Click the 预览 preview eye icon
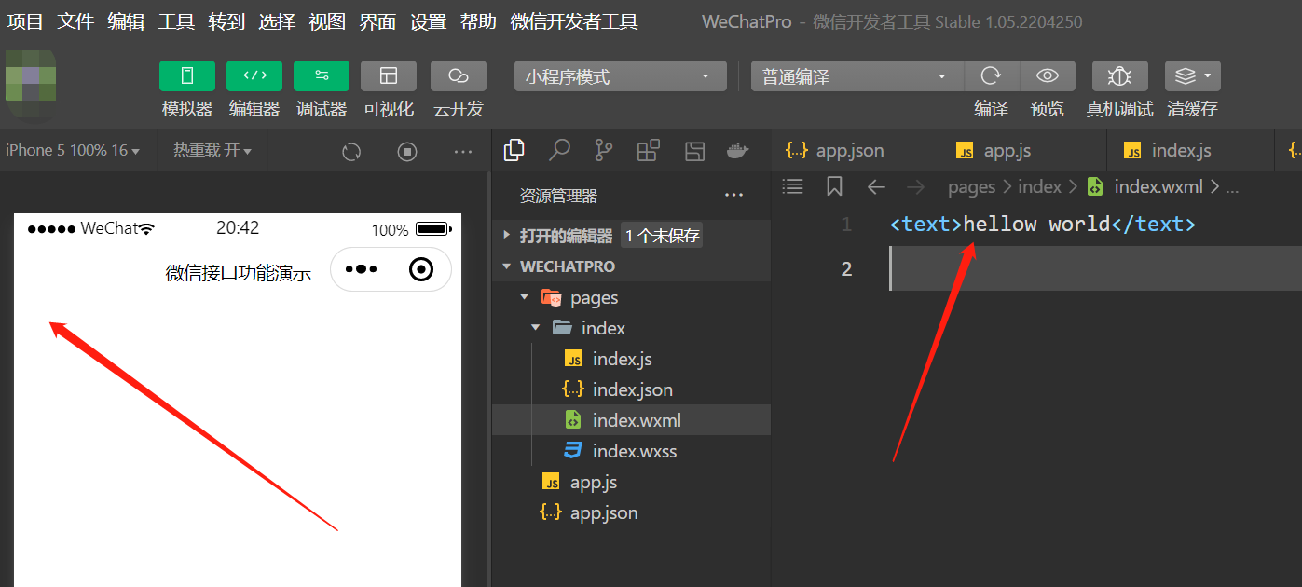Viewport: 1302px width, 587px height. 1048,76
